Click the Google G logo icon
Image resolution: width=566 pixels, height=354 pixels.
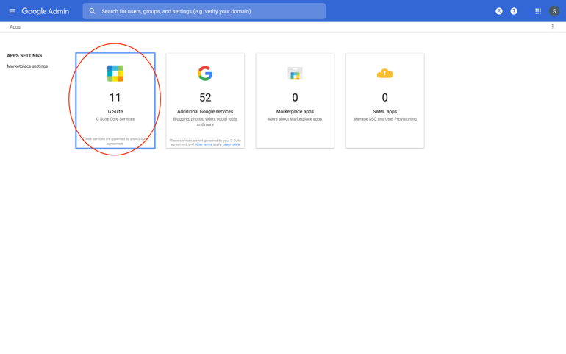(205, 74)
